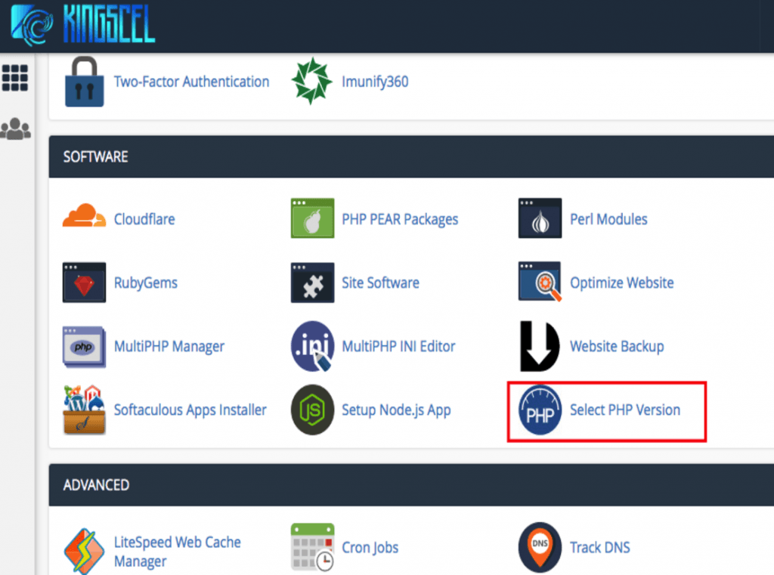Viewport: 774px width, 575px height.
Task: Open Optimize Website magnifier icon
Action: (540, 283)
